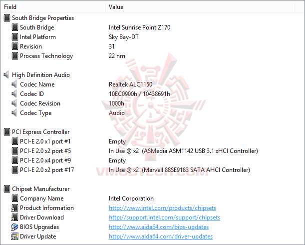Click the ASMedia ASM1142 USB 3.1 value

tap(183, 151)
